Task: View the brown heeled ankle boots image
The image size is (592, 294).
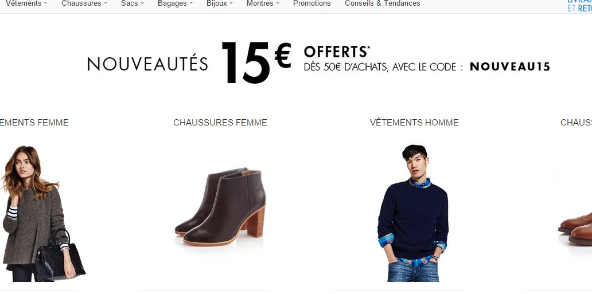Action: (x=220, y=207)
